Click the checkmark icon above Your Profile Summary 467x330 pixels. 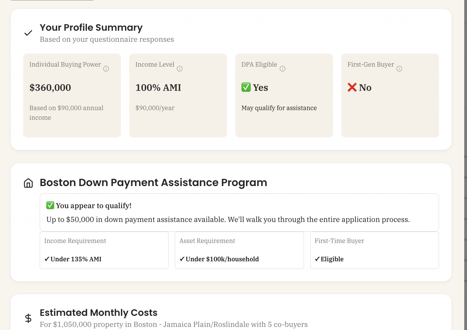pos(28,33)
